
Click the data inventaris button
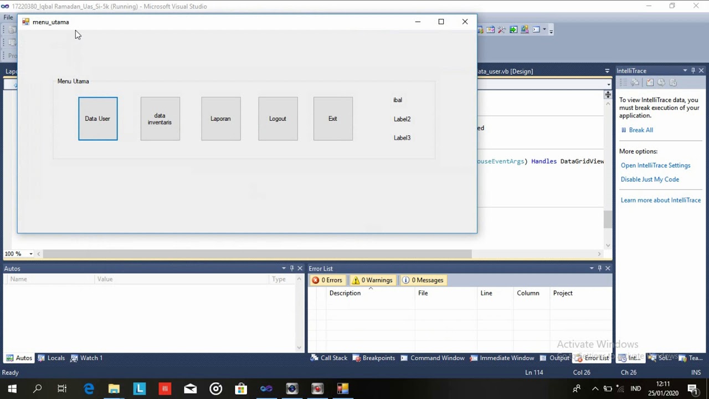pos(160,119)
